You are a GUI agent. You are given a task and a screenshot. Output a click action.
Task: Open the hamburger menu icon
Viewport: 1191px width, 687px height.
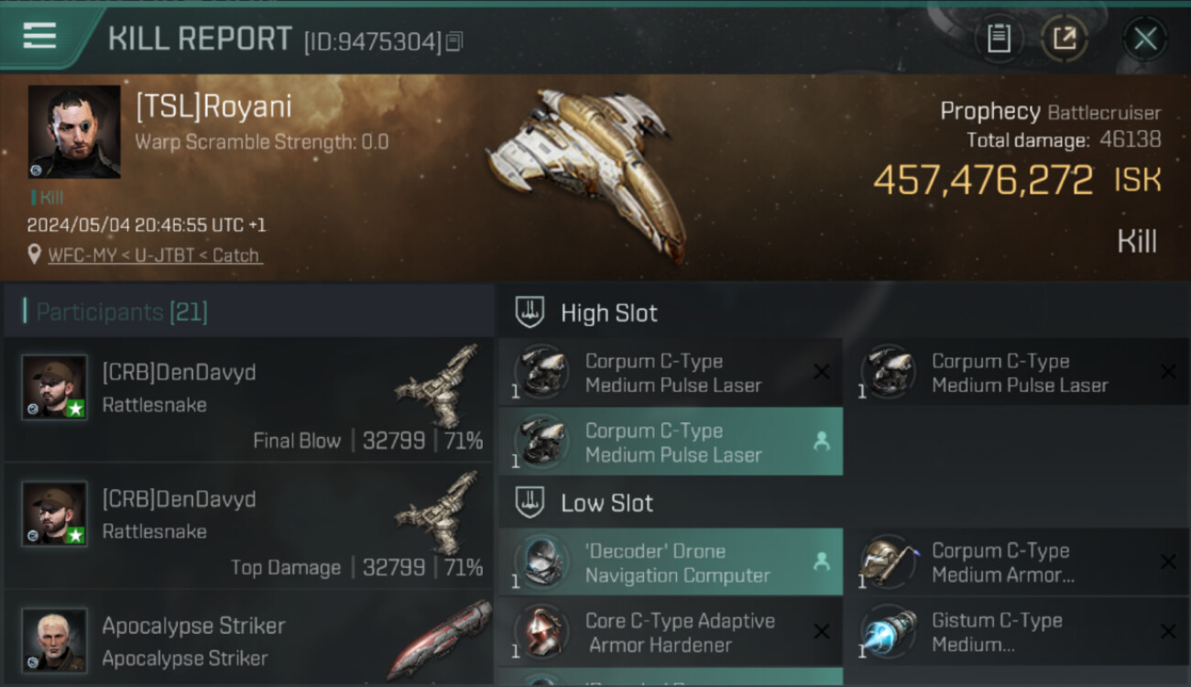(39, 37)
